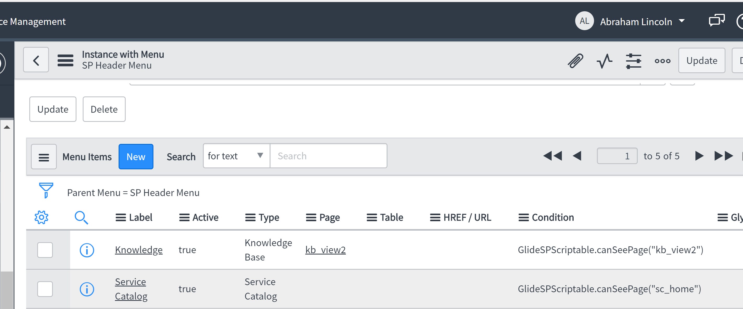The width and height of the screenshot is (743, 309).
Task: Go back using the left chevron button
Action: click(36, 60)
